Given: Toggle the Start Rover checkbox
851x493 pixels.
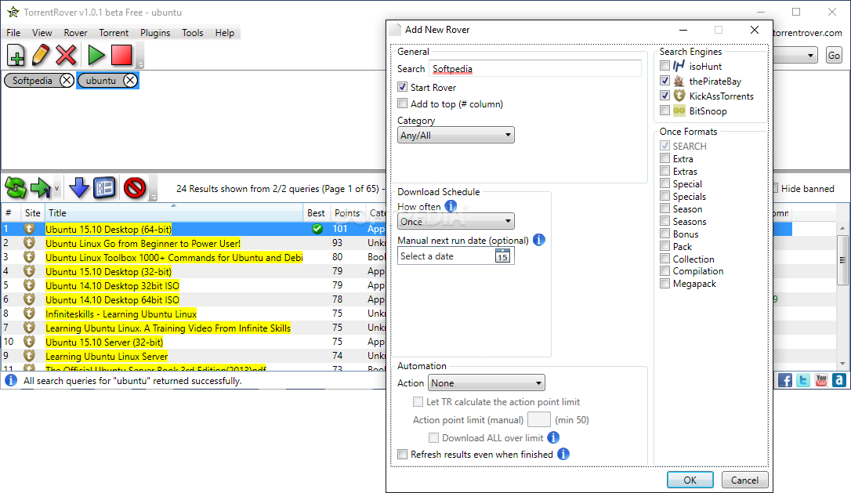Looking at the screenshot, I should 402,87.
